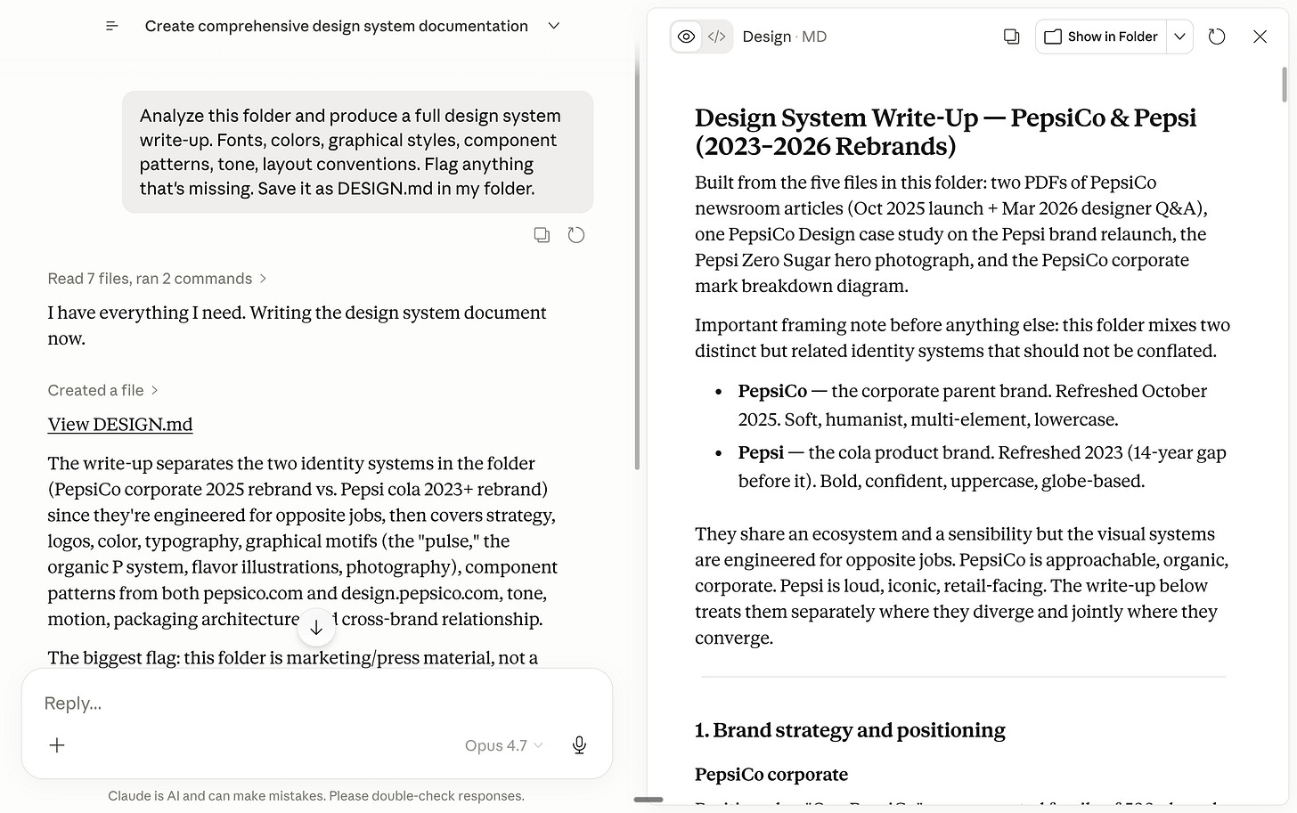Click the preview panel vertical scrollbar
This screenshot has height=813, width=1297.
(x=1284, y=85)
